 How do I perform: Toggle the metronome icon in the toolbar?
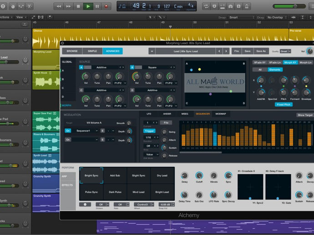[247, 6]
